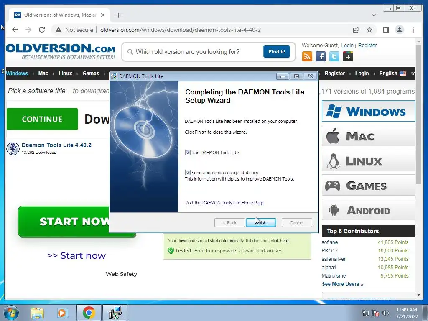Click the Not secure warning icon
The width and height of the screenshot is (428, 321).
point(59,30)
